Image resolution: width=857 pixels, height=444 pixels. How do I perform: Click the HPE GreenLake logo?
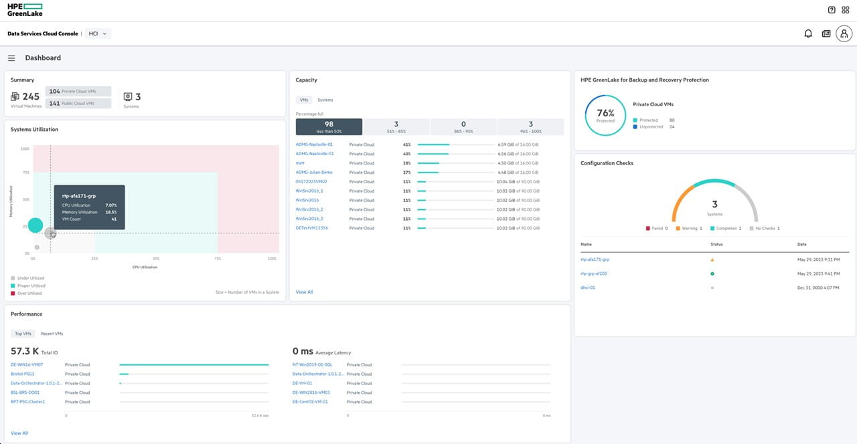pyautogui.click(x=23, y=9)
